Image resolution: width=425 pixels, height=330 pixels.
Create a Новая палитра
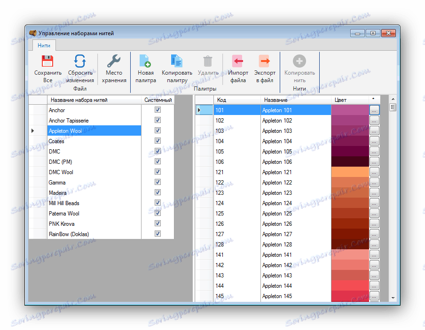coord(145,61)
